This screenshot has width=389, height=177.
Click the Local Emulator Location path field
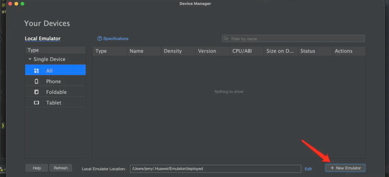(x=215, y=169)
